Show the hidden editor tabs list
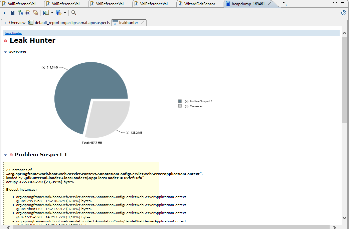 click(x=284, y=4)
